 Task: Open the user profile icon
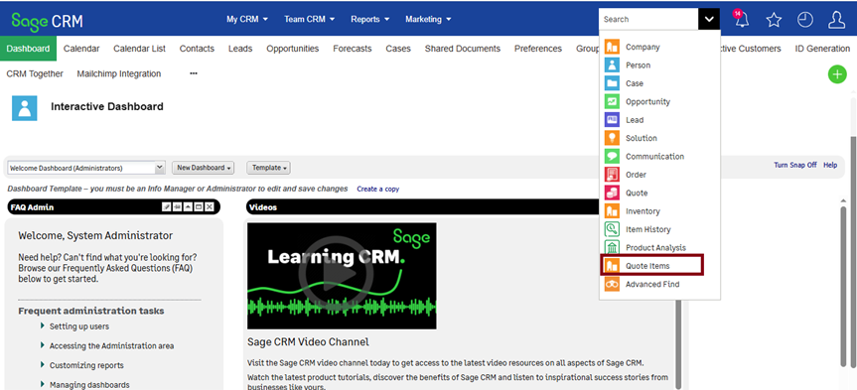pos(837,20)
